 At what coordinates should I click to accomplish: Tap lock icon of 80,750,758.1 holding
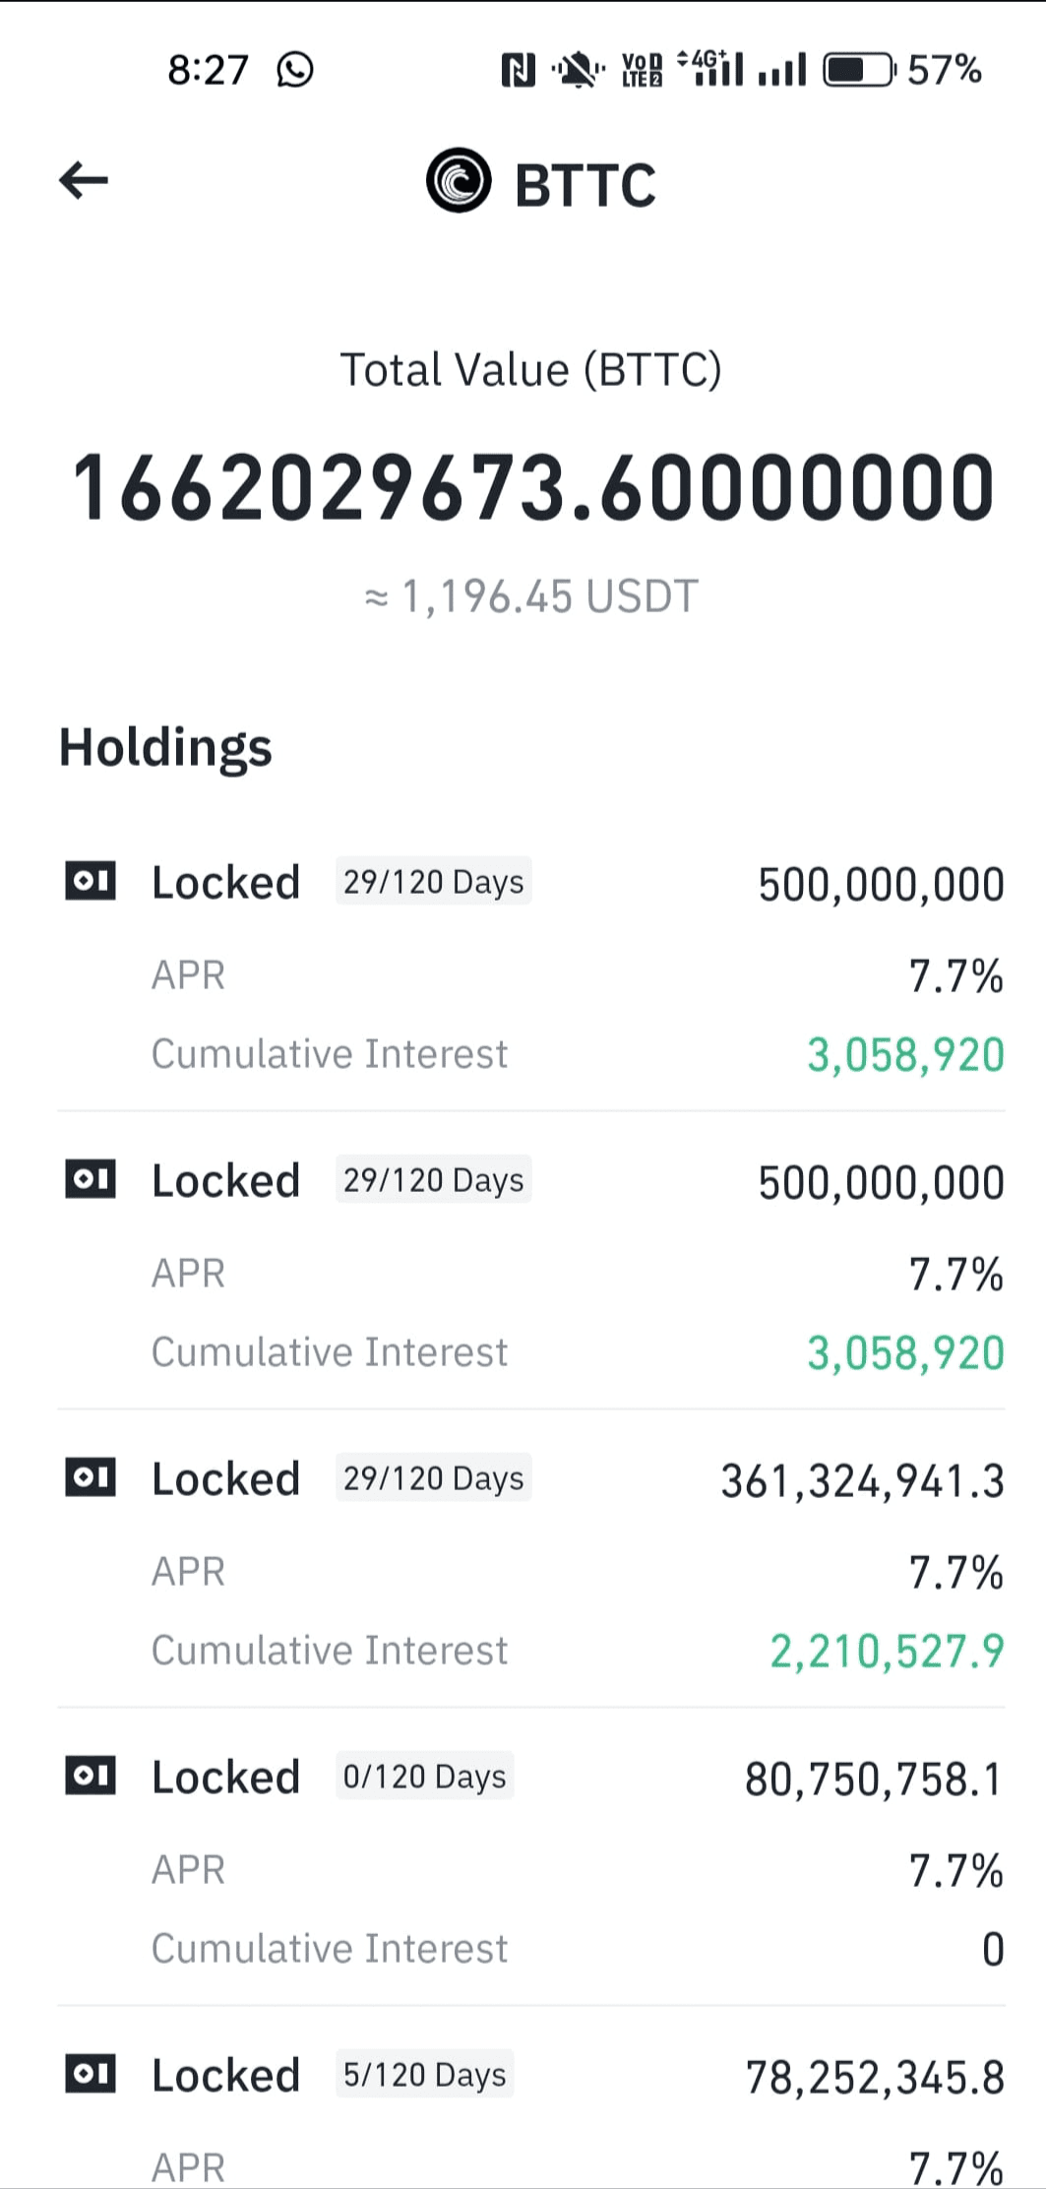click(x=91, y=1776)
